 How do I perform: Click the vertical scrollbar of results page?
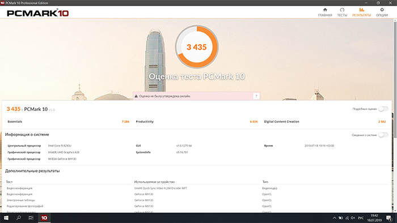pos(395,80)
